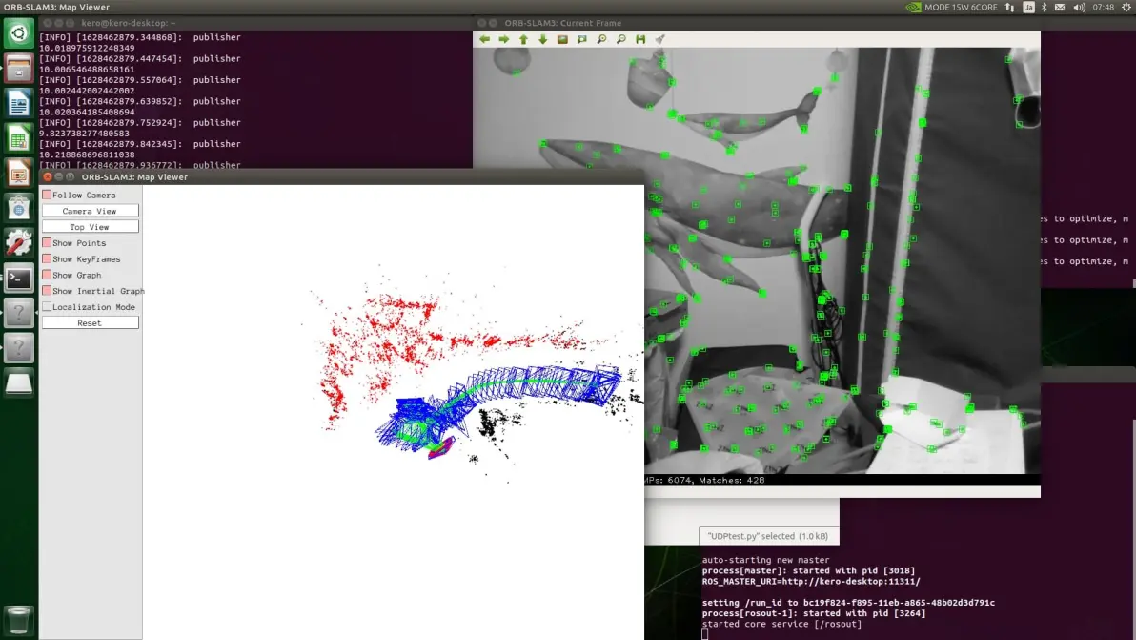The height and width of the screenshot is (640, 1136).
Task: Click the green right arrow toolbar icon
Action: click(504, 39)
